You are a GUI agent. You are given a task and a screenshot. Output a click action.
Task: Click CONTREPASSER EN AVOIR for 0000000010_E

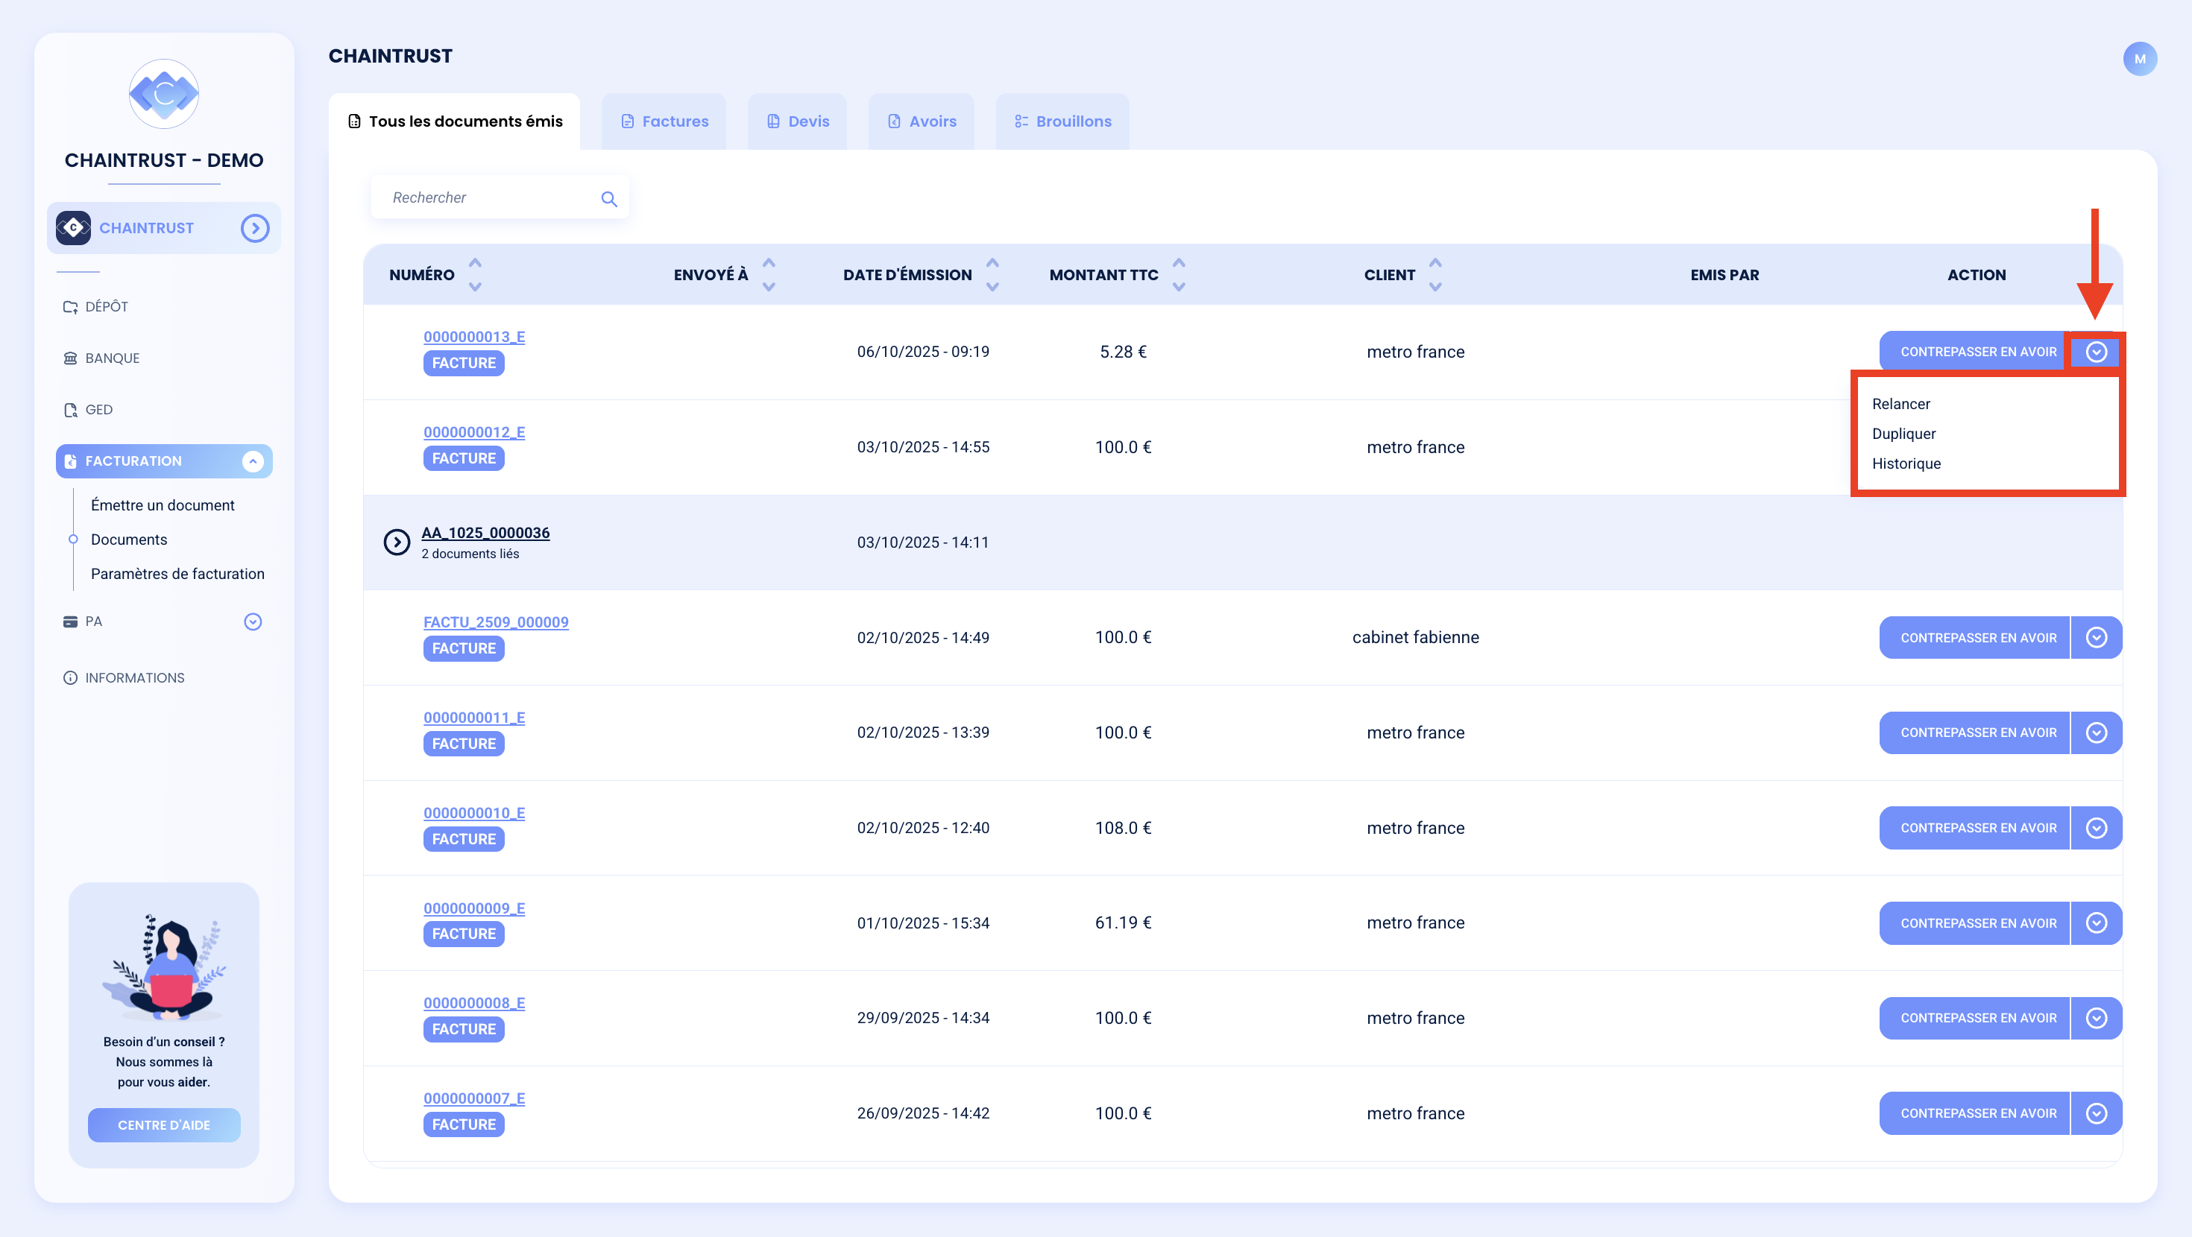click(x=1975, y=828)
